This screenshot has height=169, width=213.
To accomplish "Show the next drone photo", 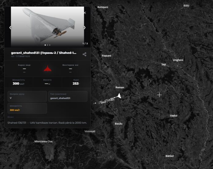I will tap(85, 28).
